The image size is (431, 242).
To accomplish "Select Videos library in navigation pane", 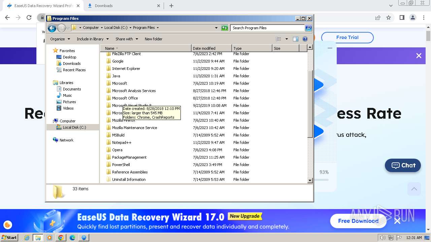I will pyautogui.click(x=68, y=108).
